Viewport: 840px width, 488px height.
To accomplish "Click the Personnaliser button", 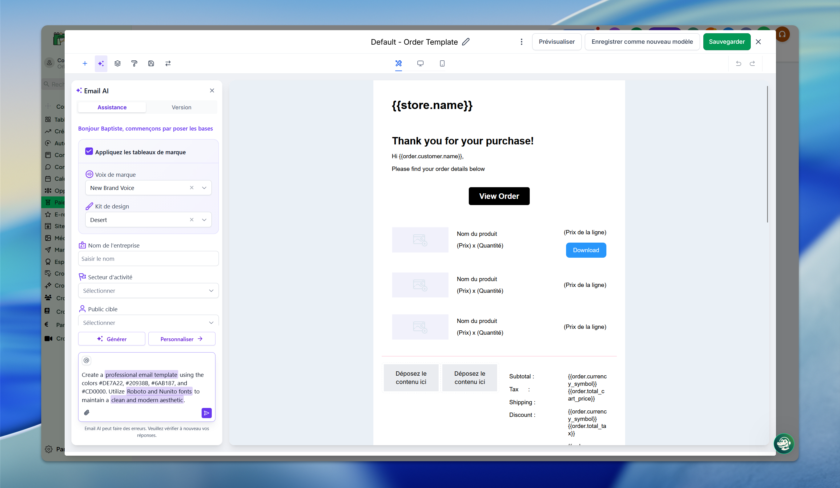I will coord(182,339).
